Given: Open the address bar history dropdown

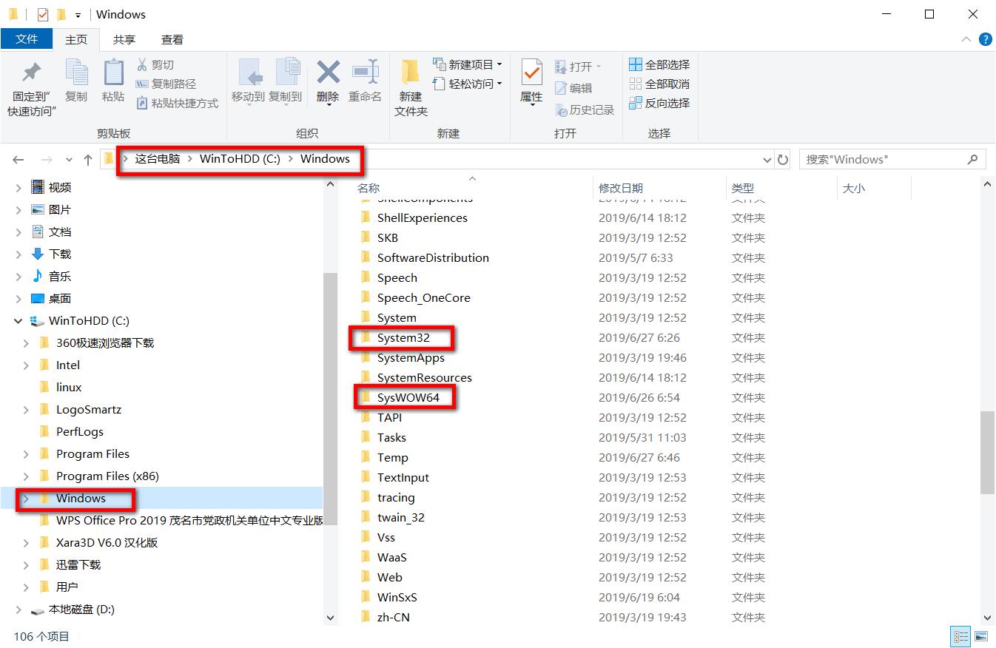Looking at the screenshot, I should point(768,159).
